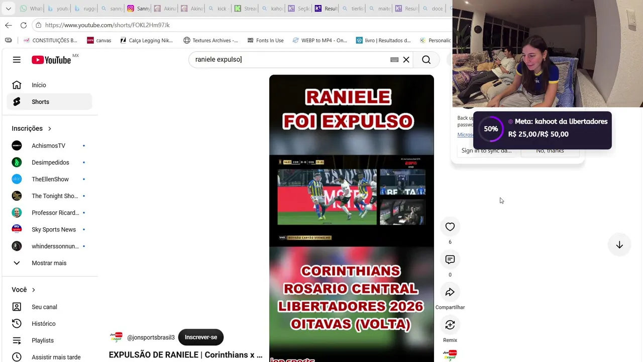The width and height of the screenshot is (643, 362).
Task: Select Shorts in the sidebar
Action: tap(49, 102)
